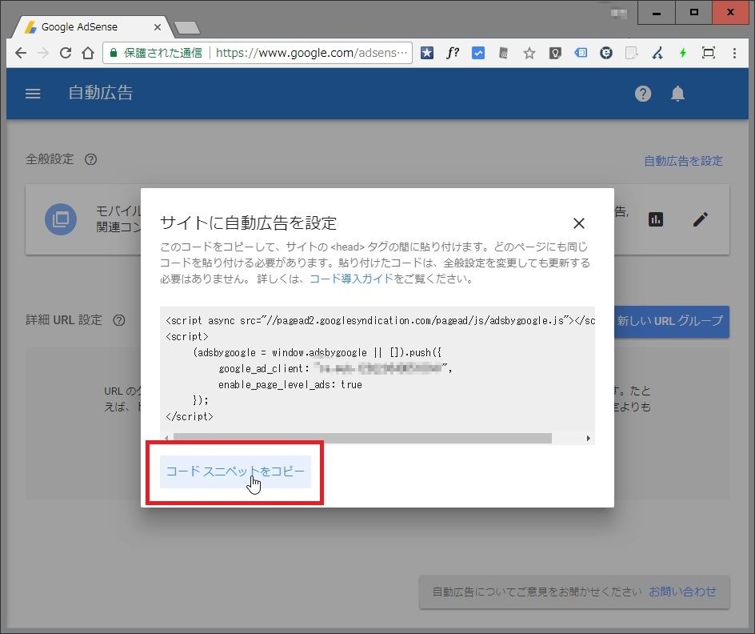Select the Google AdSense browser tab
This screenshot has width=755, height=634.
[88, 26]
